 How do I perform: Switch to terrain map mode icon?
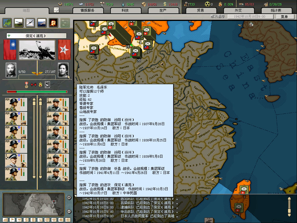pos(5,220)
